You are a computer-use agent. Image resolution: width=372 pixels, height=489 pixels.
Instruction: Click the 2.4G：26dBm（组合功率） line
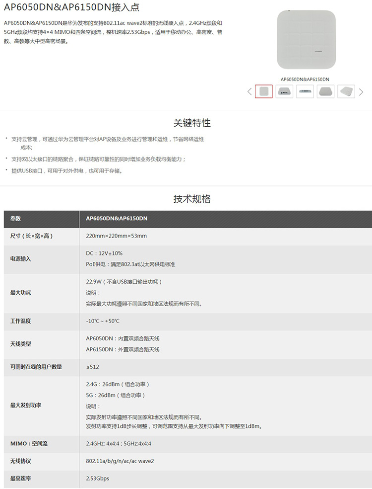[118, 384]
